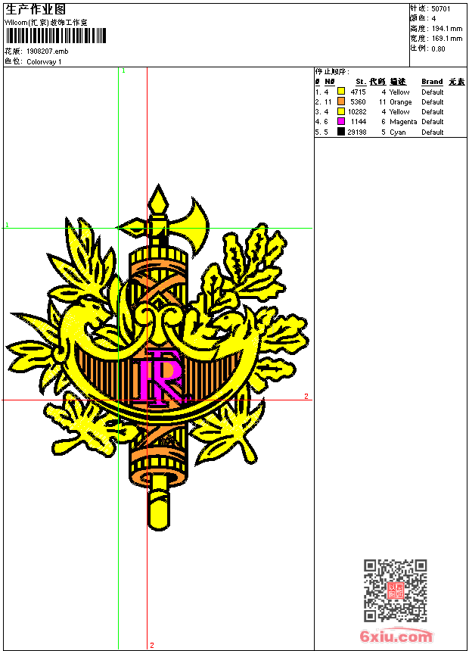The height and width of the screenshot is (651, 469).
Task: Click the 停止顺序 stop sequence heading
Action: pyautogui.click(x=332, y=72)
